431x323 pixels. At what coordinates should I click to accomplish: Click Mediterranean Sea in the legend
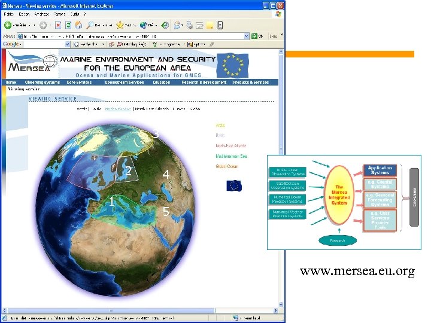(x=231, y=156)
